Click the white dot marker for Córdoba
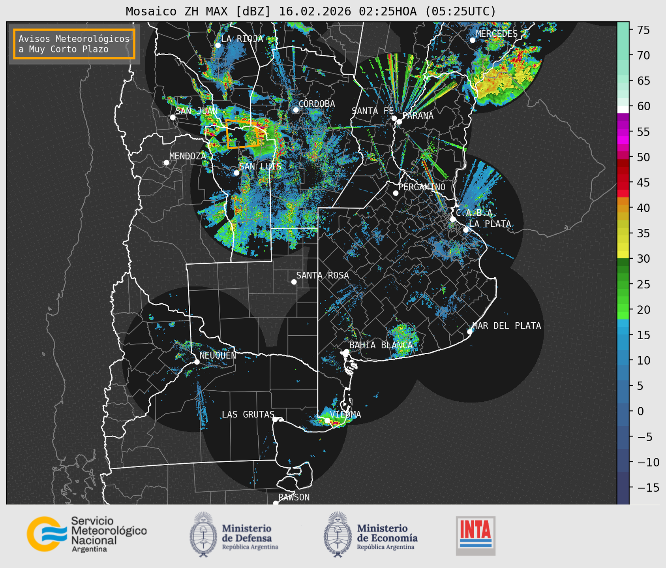 tap(296, 110)
